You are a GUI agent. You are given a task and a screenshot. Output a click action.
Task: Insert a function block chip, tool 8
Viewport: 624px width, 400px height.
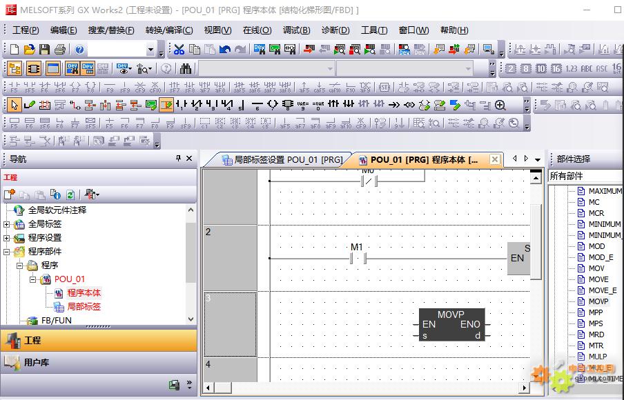click(287, 105)
